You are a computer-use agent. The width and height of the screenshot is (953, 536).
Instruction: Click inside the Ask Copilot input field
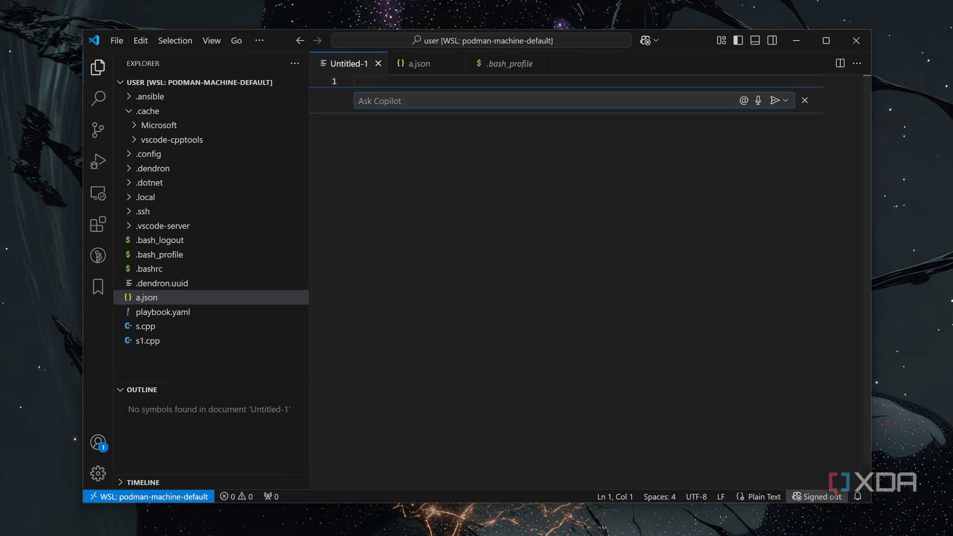pyautogui.click(x=520, y=100)
